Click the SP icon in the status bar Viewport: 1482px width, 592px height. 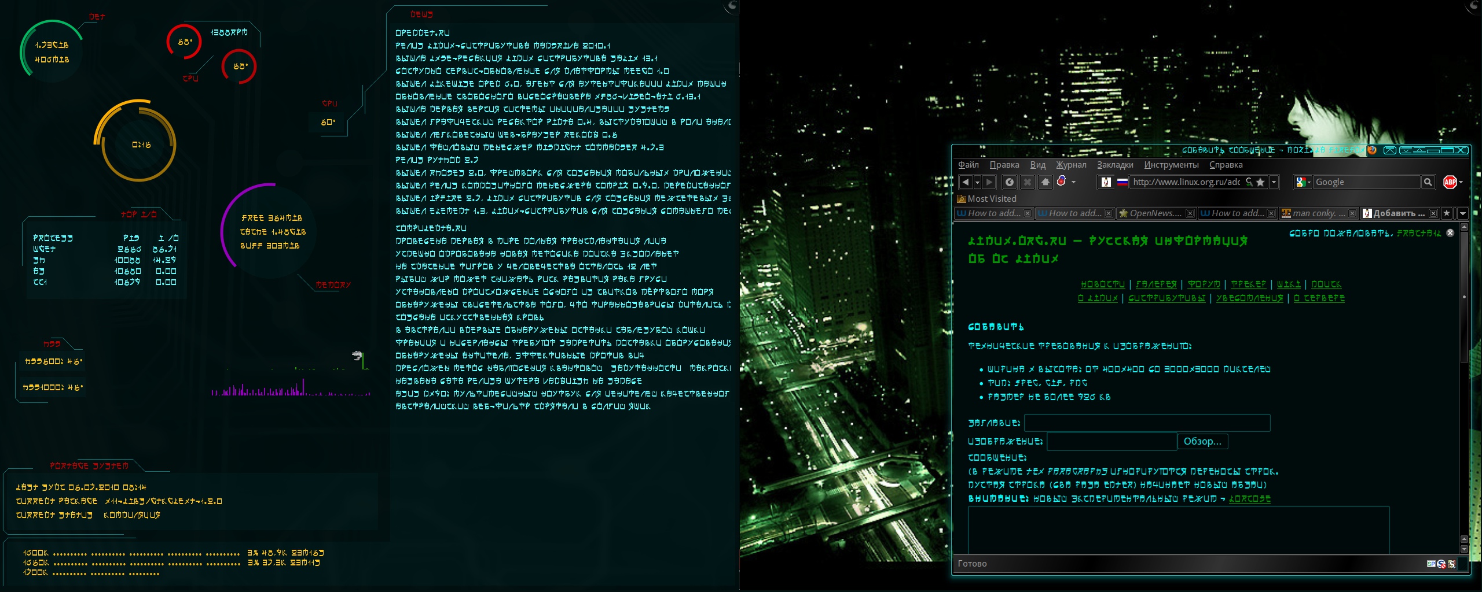click(x=1431, y=564)
